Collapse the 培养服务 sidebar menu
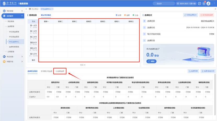 click(22, 16)
